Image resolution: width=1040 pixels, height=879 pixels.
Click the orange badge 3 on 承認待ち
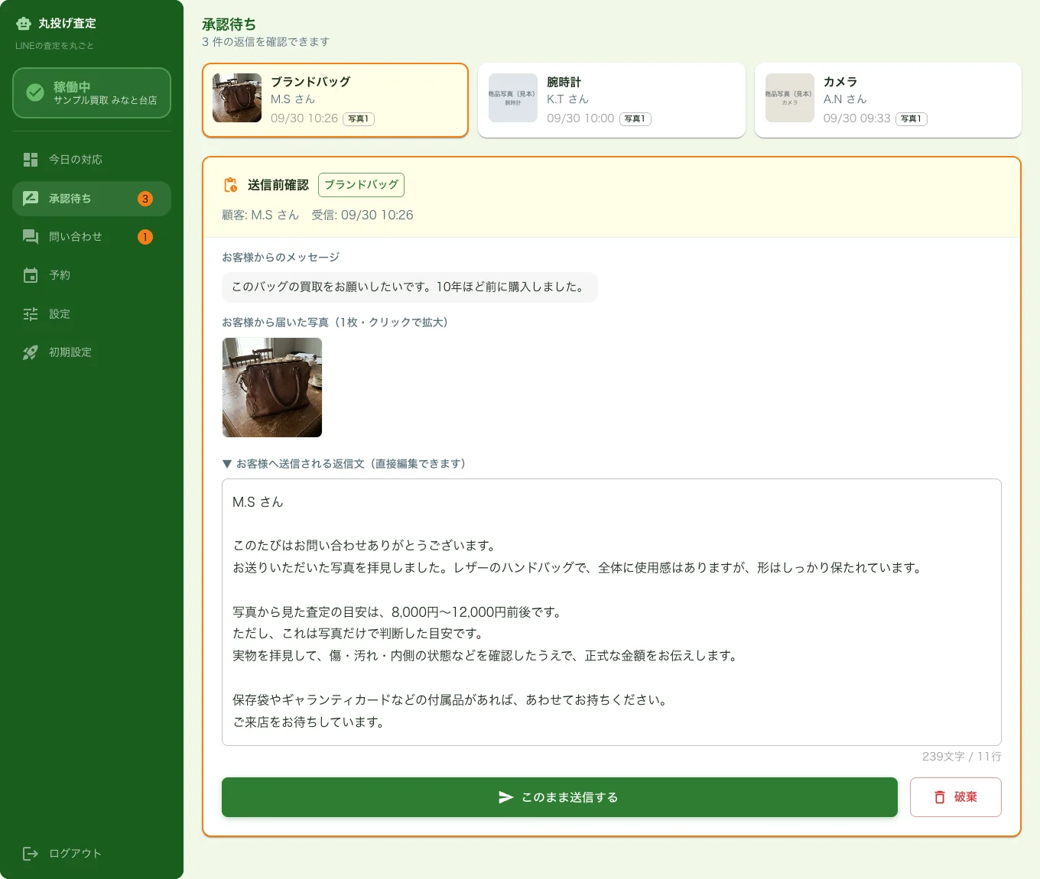point(145,199)
